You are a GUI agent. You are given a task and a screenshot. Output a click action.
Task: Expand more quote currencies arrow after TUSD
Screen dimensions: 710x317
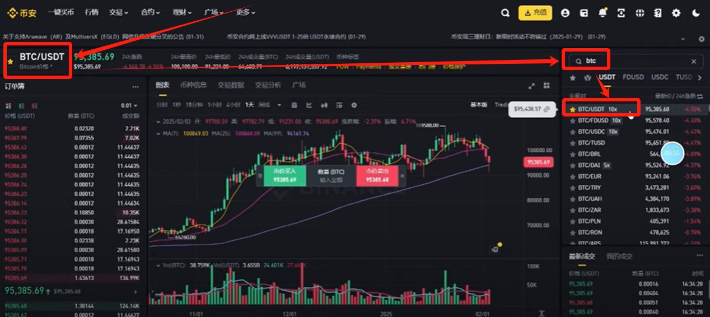[x=699, y=77]
